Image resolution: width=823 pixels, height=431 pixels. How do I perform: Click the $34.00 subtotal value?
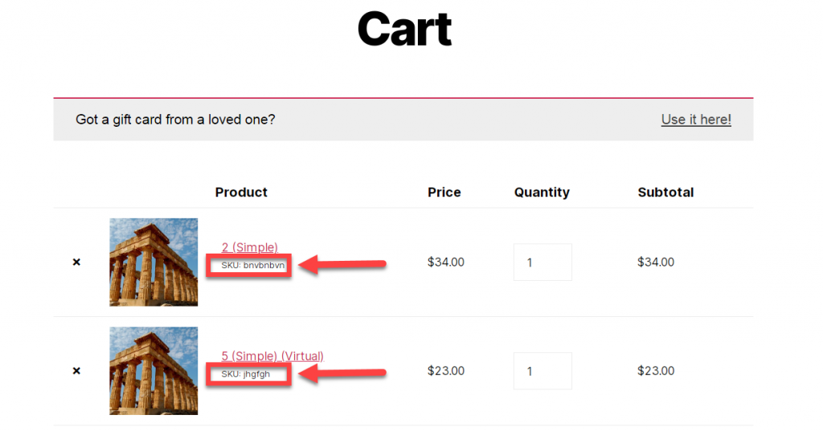pos(656,262)
